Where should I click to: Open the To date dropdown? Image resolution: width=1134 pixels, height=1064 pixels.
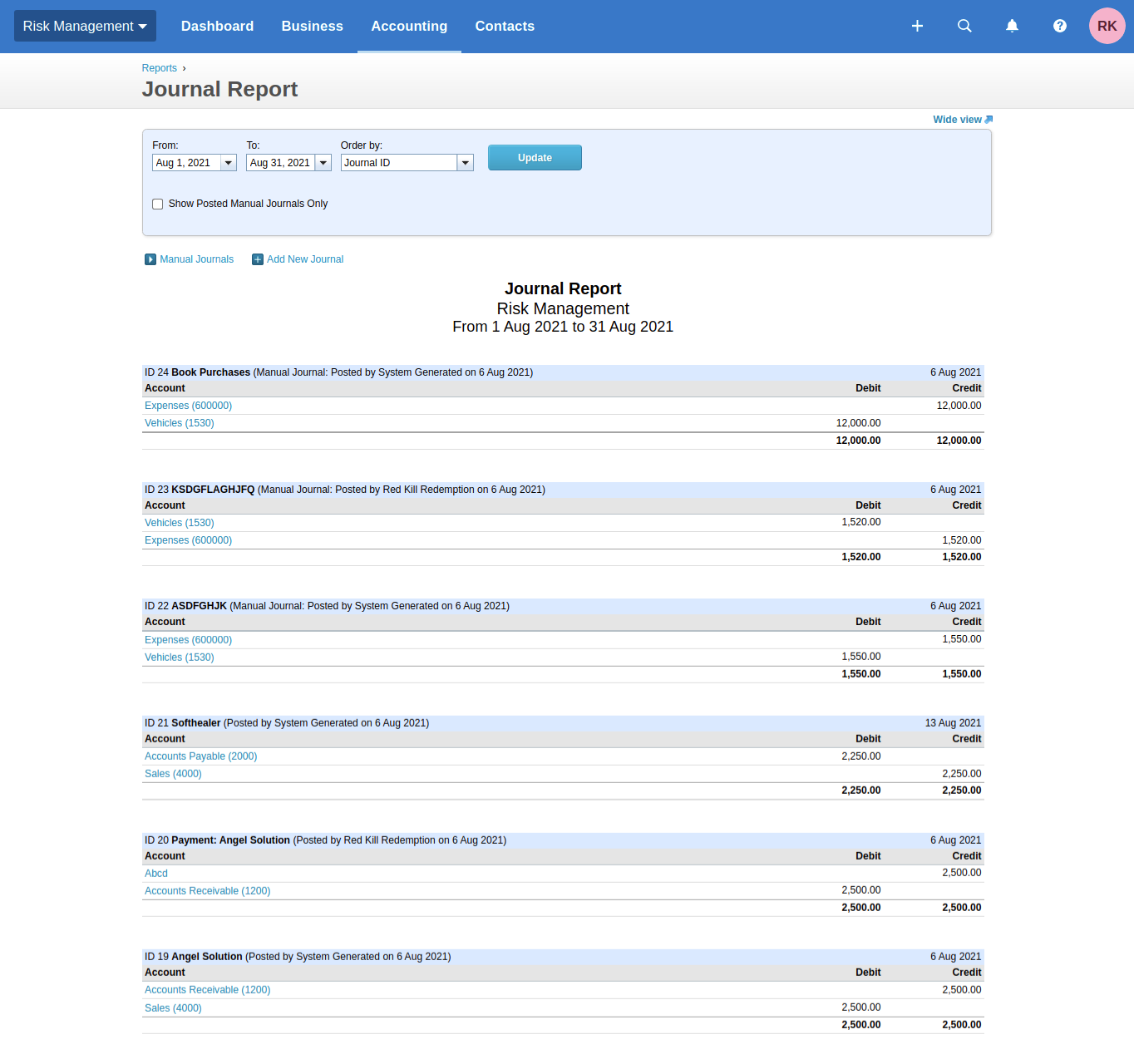[x=323, y=162]
